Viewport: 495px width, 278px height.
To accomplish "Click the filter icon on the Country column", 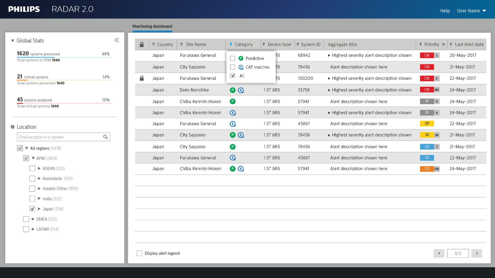I will point(153,44).
